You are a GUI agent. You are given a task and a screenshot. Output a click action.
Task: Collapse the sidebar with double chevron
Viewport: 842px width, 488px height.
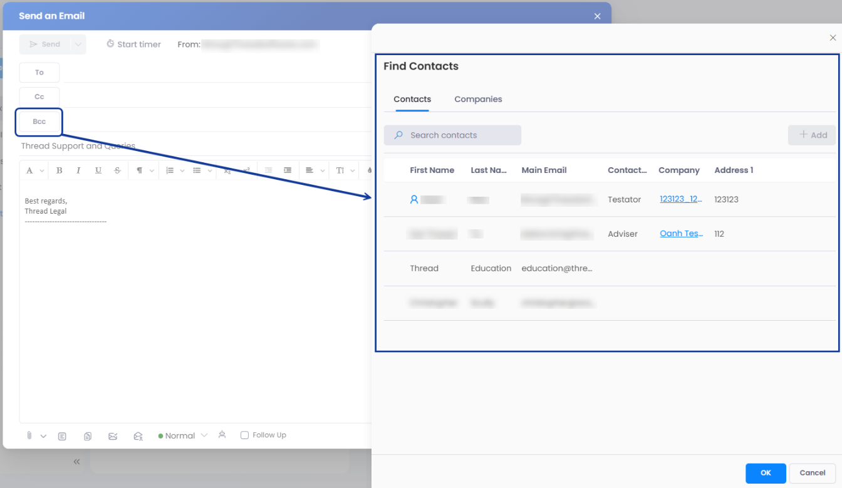click(76, 462)
